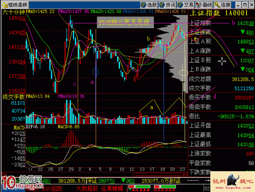Click the 上证指数 row value 142539
The image size is (255, 192).
click(245, 23)
